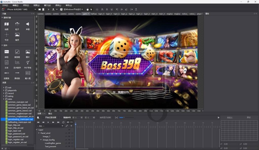Play the easing curve preview button
259x150 pixels.
[218, 118]
